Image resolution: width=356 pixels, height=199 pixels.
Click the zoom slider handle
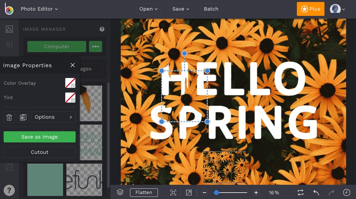216,193
